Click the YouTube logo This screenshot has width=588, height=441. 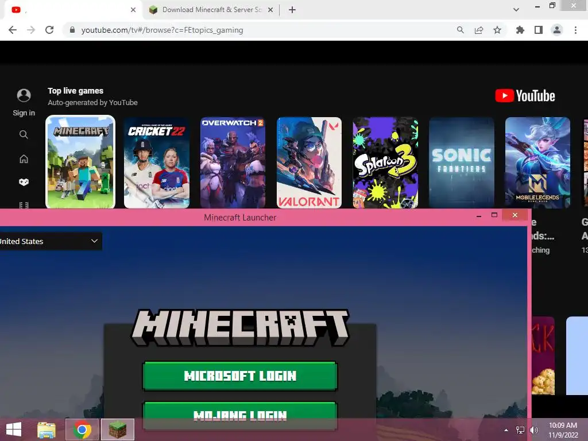(525, 96)
